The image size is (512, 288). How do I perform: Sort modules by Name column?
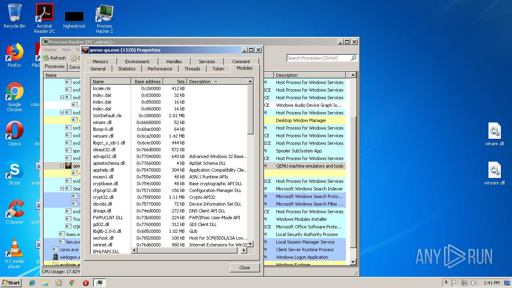pos(111,82)
